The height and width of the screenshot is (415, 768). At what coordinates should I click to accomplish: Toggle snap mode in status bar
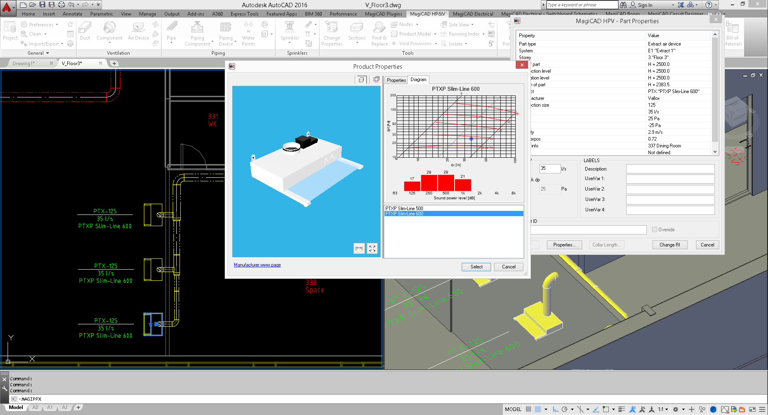(538, 409)
